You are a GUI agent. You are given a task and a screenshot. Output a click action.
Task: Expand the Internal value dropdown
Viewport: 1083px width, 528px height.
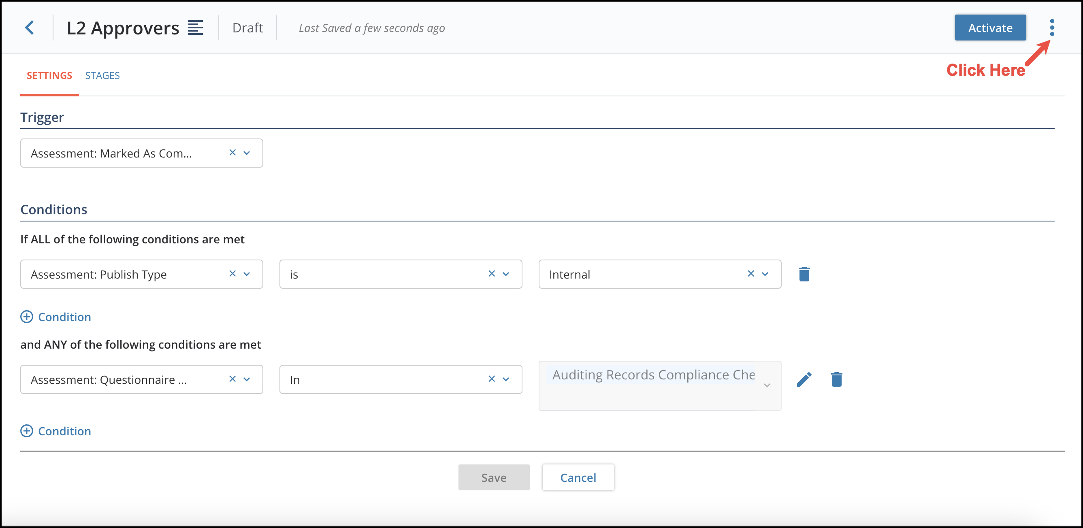[765, 274]
